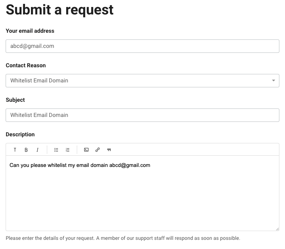Screen dimensions: 285x249
Task: Toggle italic formatting in description toolbar
Action: point(37,150)
